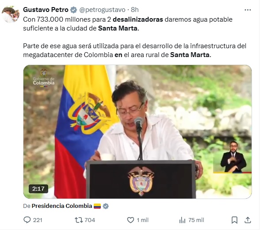The width and height of the screenshot is (260, 230).
Task: Open the reply comment icon
Action: click(x=27, y=220)
